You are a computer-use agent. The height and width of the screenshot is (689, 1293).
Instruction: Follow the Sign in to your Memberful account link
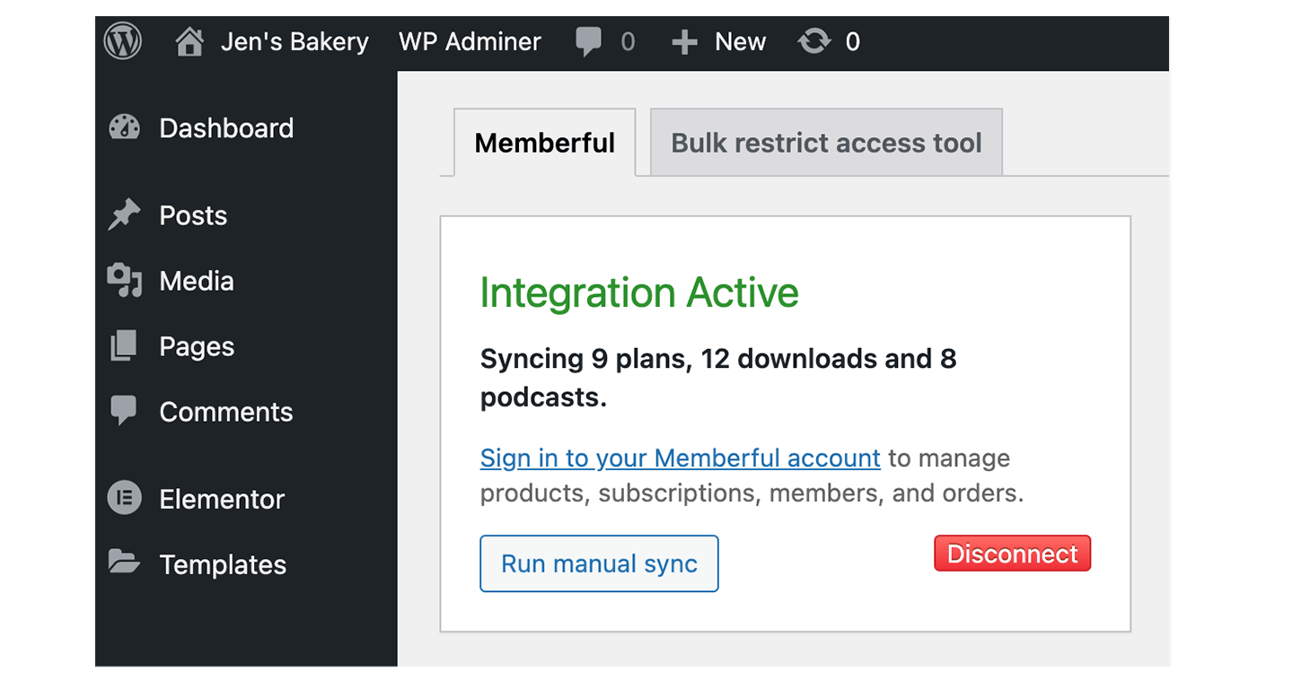tap(680, 458)
